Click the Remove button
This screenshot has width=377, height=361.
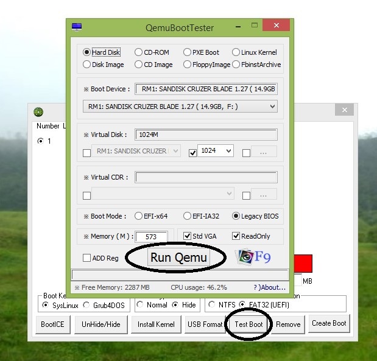288,324
